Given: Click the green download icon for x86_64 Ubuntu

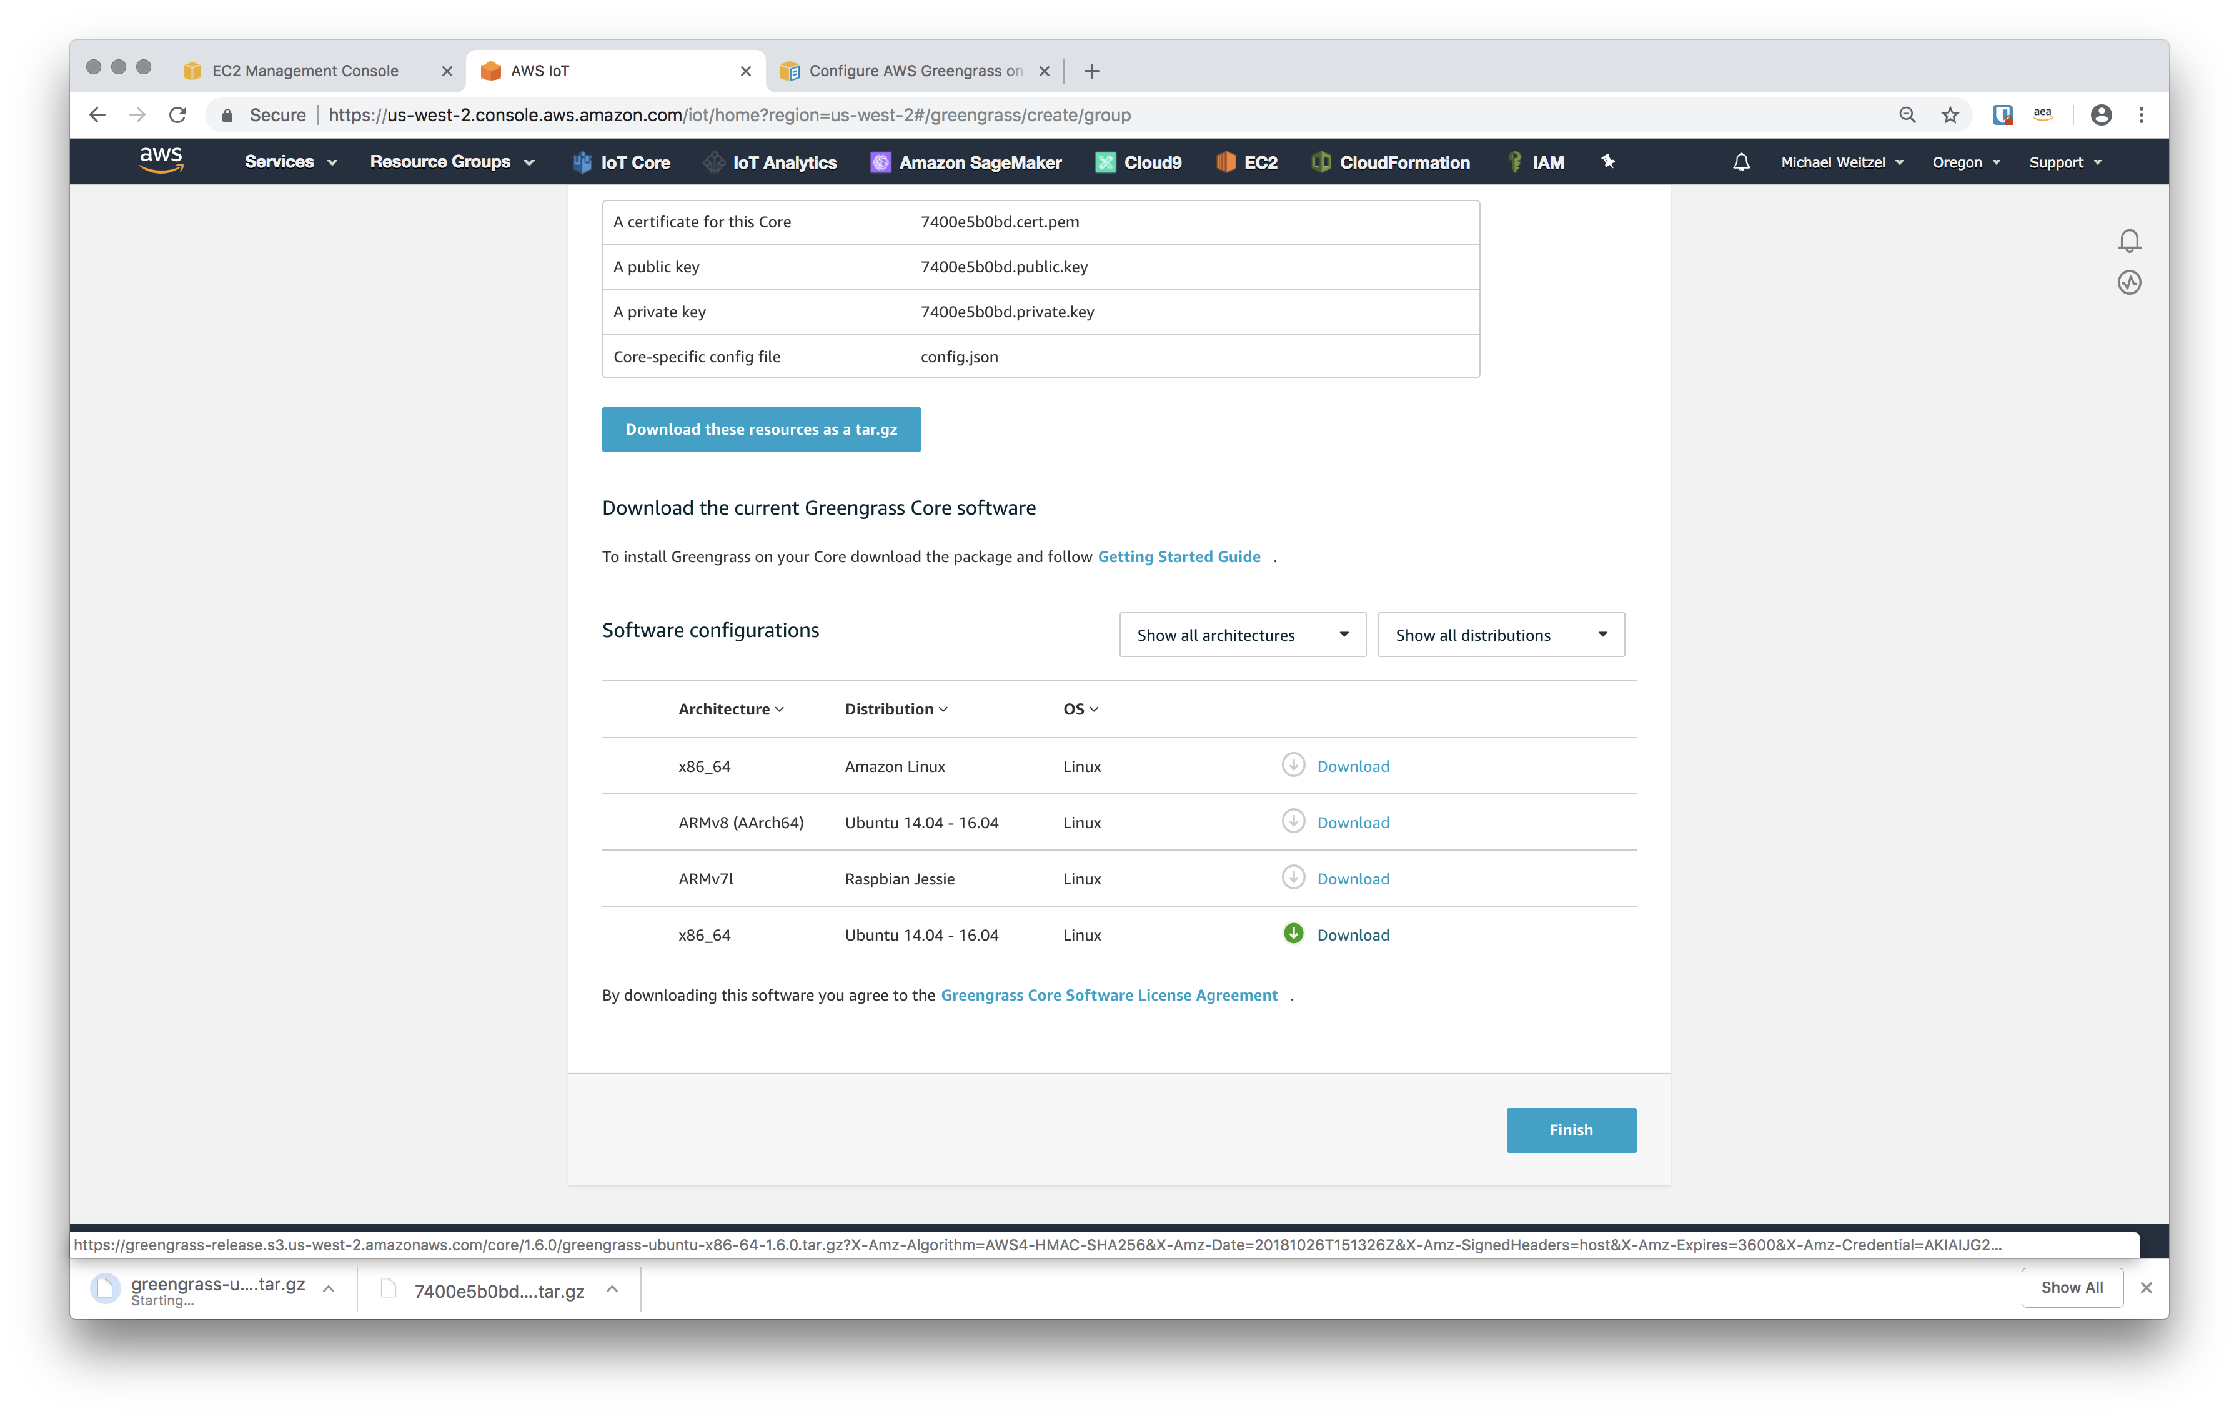Looking at the screenshot, I should [1293, 934].
